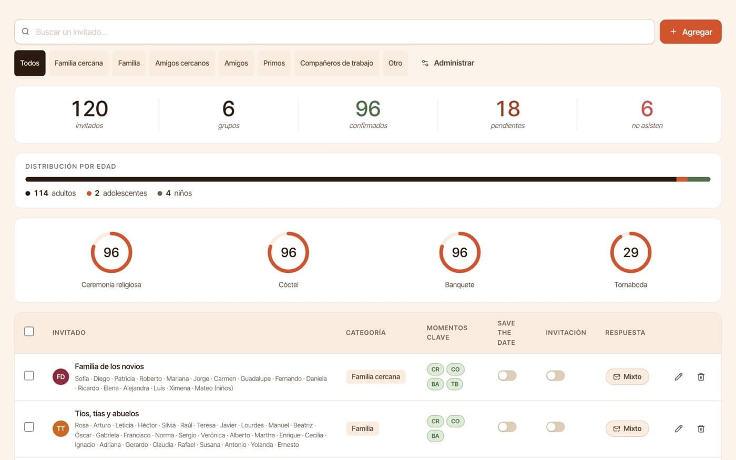Open Mixto response for Tíos, tías y abuelos
Viewport: 736px width, 460px height.
tap(627, 428)
